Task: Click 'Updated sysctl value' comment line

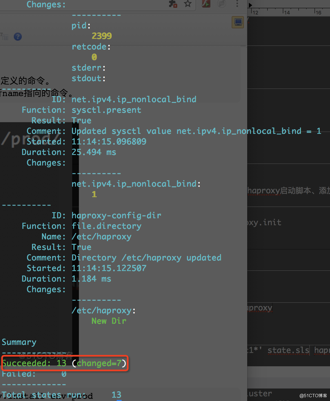Action: pos(196,131)
